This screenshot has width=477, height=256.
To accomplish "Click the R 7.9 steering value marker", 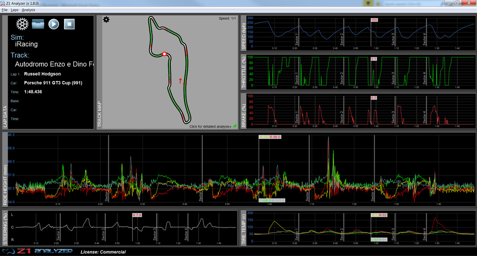I will coord(137,215).
